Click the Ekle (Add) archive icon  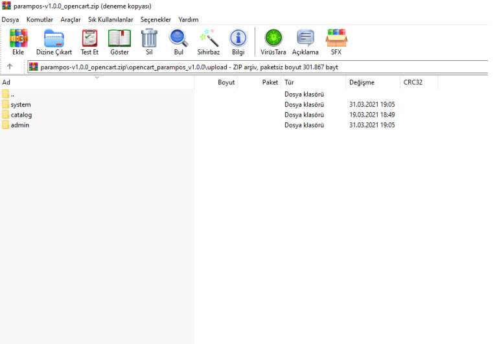click(18, 38)
